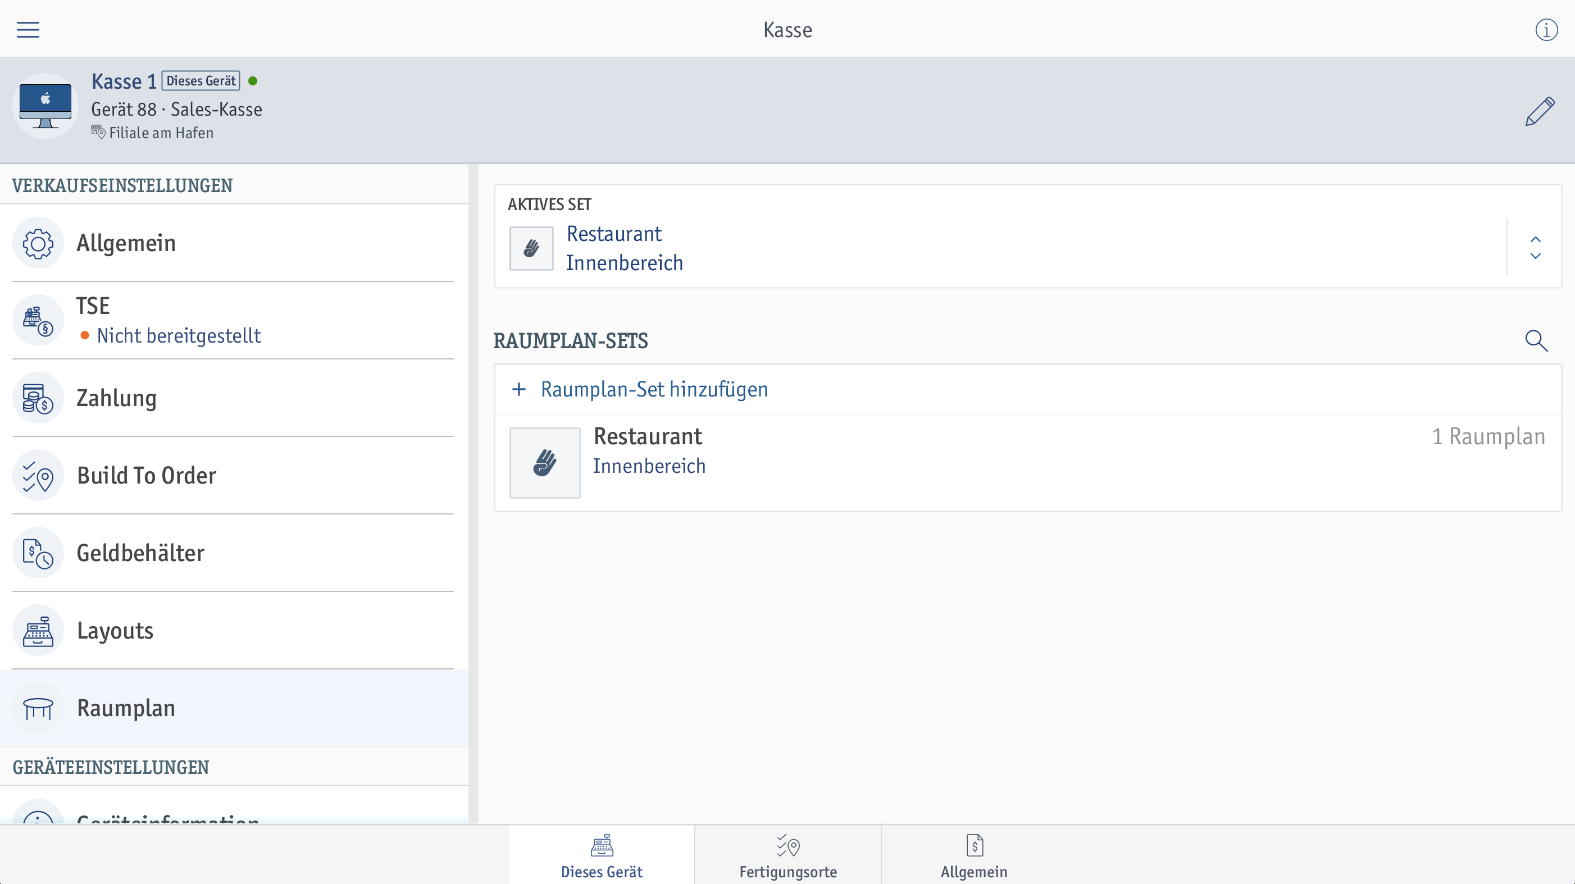Click the Gerät 88 · Sales-Kasse text
This screenshot has height=884, width=1575.
[x=177, y=110]
